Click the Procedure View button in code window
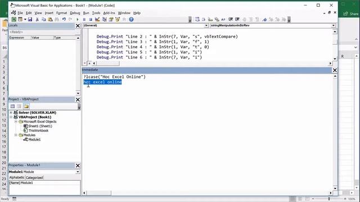This screenshot has height=202, width=360. 85,63
